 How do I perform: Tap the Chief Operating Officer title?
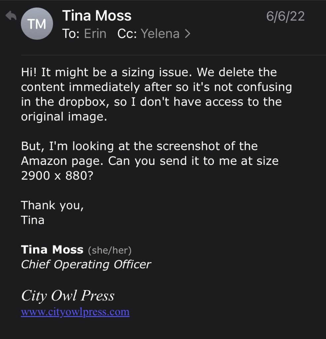[86, 264]
